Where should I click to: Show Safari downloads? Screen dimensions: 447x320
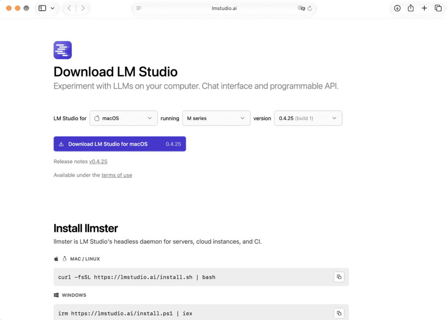coord(397,8)
